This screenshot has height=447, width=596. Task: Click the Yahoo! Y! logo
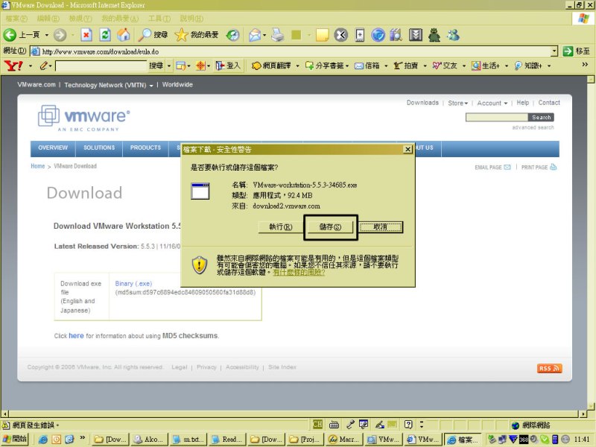(x=13, y=66)
